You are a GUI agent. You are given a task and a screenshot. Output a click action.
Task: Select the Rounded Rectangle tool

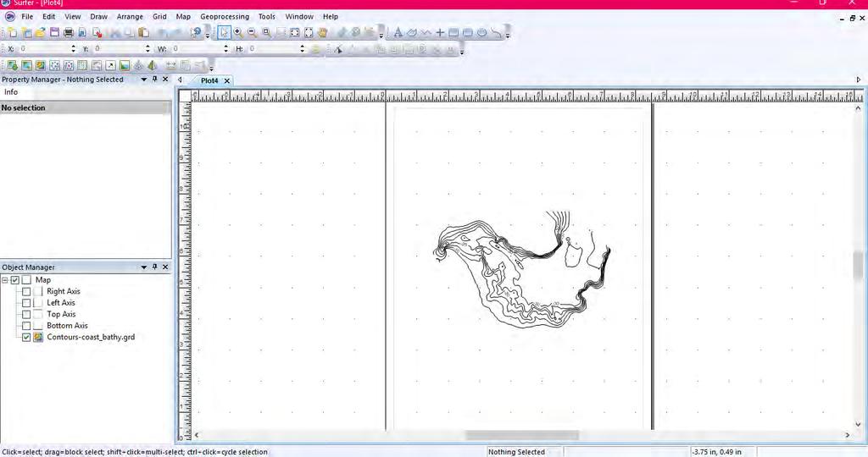468,33
